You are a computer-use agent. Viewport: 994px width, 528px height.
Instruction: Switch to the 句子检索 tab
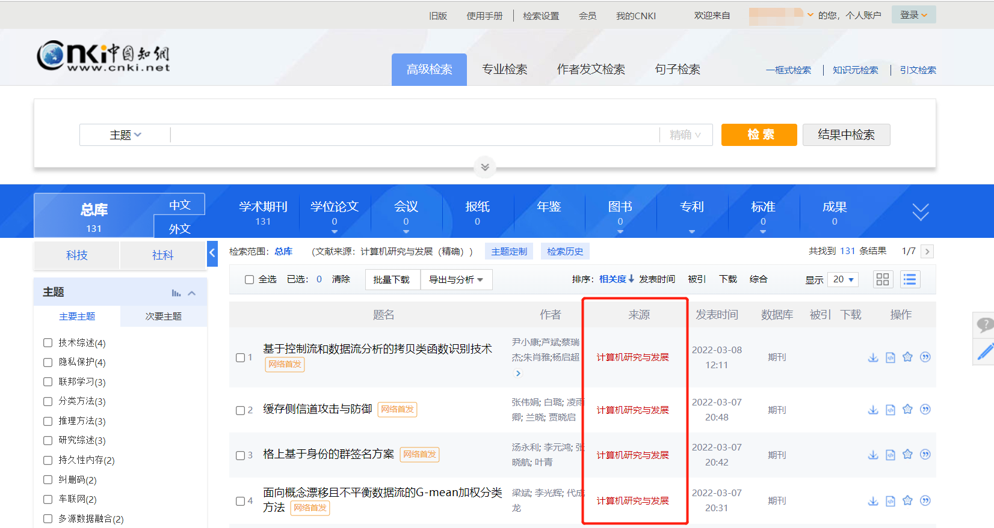(678, 70)
